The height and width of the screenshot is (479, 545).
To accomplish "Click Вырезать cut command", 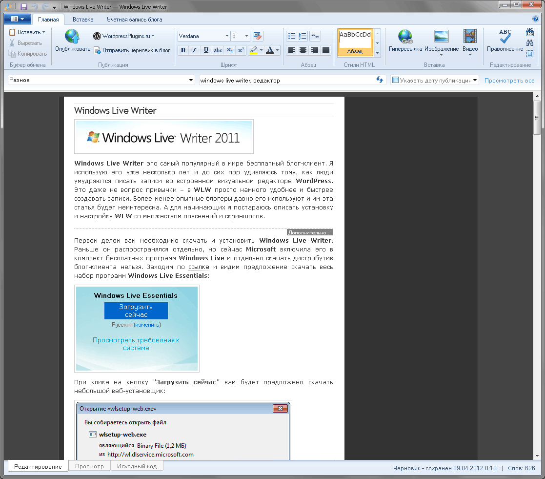I will coord(26,43).
